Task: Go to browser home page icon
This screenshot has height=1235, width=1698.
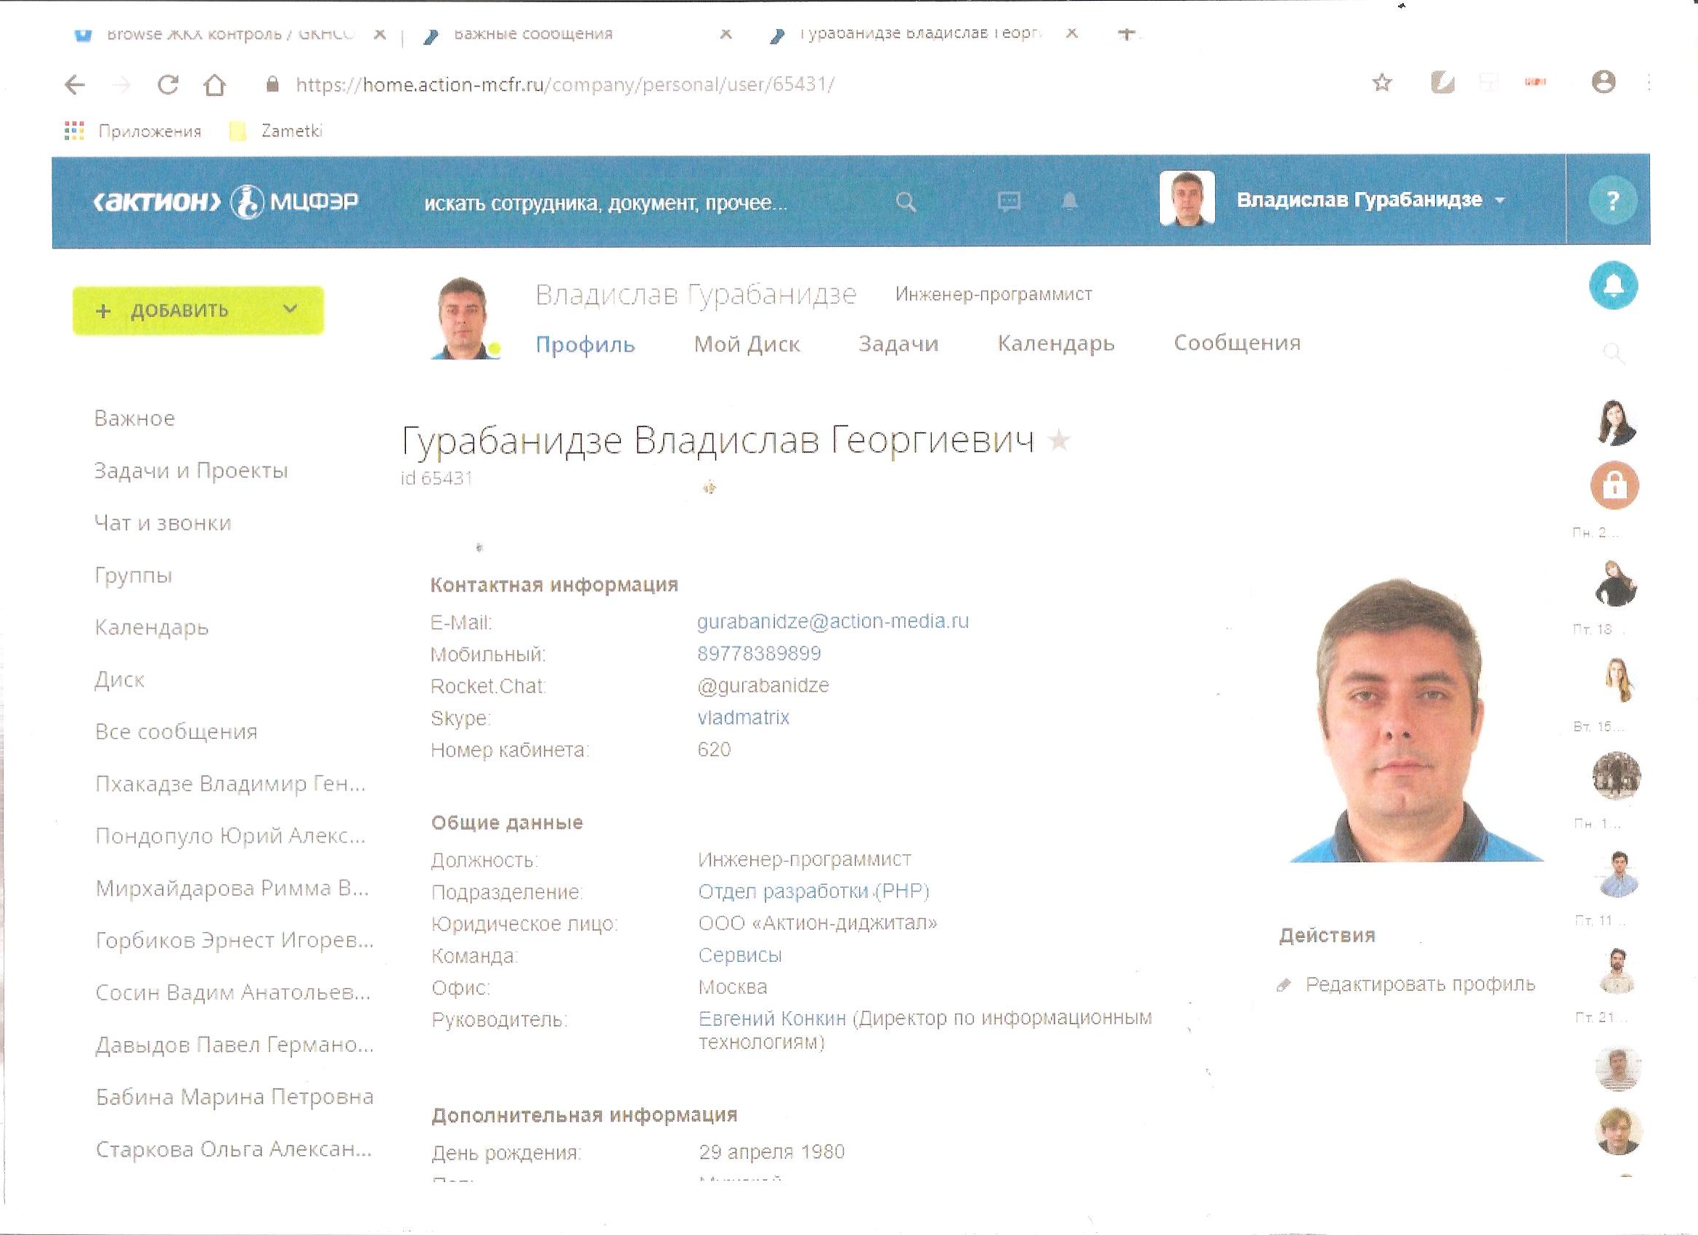Action: [215, 84]
